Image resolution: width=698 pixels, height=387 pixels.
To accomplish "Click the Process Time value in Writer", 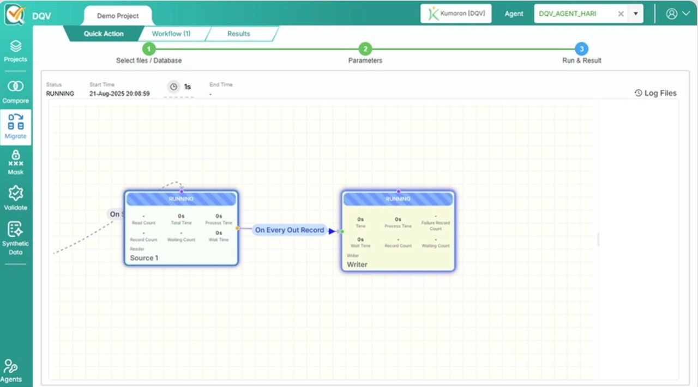I will pyautogui.click(x=398, y=219).
